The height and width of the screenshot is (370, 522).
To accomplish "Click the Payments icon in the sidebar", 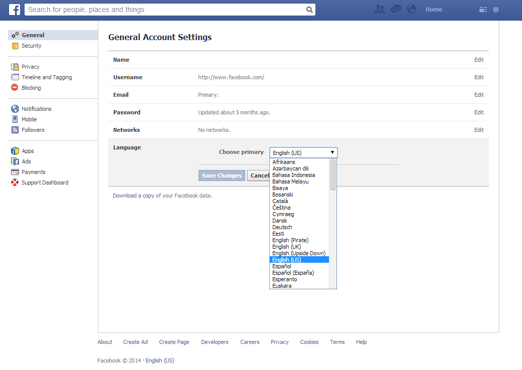I will [x=15, y=172].
